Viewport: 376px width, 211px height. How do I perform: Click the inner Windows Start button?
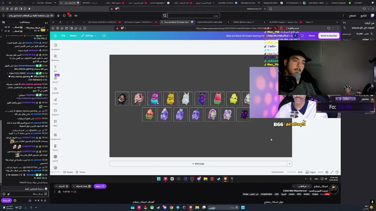(159, 179)
